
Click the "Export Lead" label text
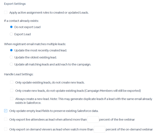pos(22,34)
